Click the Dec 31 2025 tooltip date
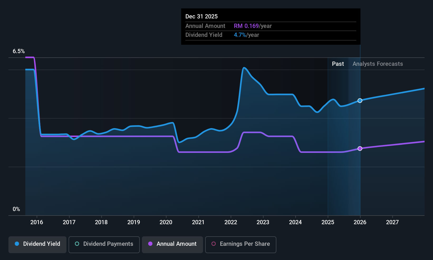The height and width of the screenshot is (260, 433). click(x=201, y=17)
